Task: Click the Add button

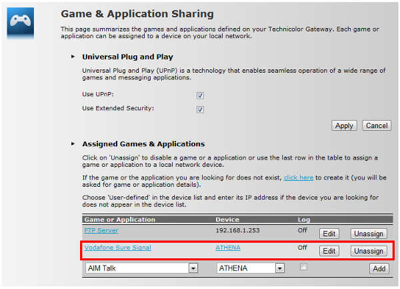Action: [379, 268]
